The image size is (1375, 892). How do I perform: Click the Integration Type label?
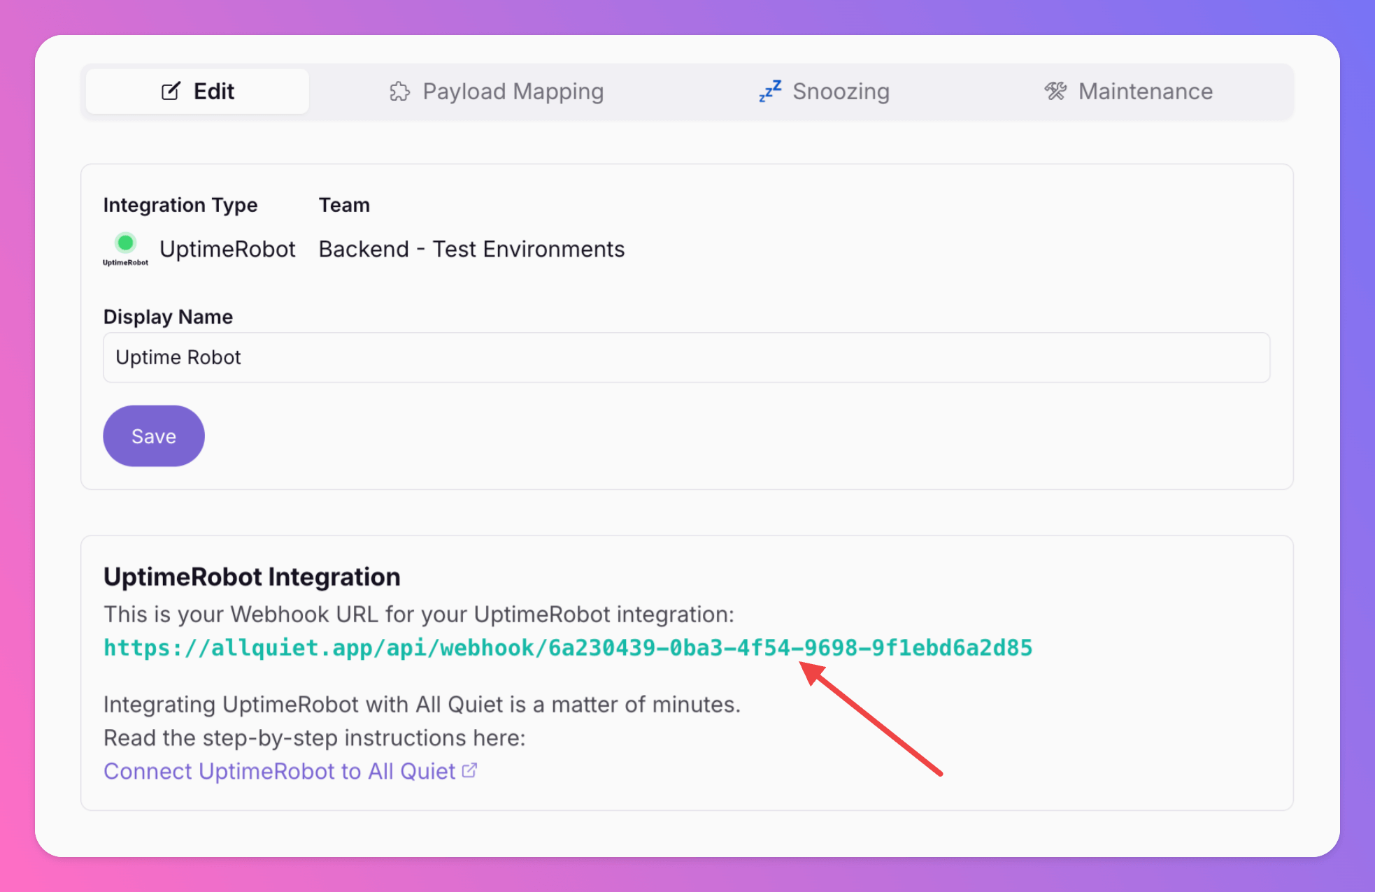tap(180, 205)
